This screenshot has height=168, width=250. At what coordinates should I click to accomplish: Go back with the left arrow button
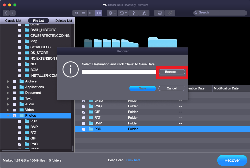point(6,13)
